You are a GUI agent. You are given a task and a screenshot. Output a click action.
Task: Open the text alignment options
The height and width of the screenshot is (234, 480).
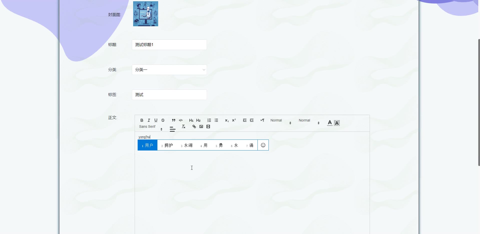click(x=172, y=129)
